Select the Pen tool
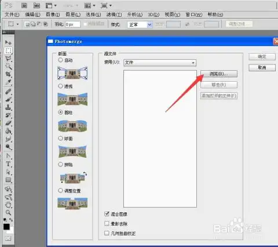The width and height of the screenshot is (278, 247). tap(8, 156)
